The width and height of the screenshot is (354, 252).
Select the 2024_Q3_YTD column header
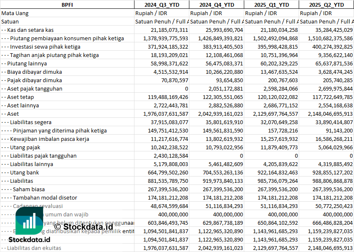point(161,5)
